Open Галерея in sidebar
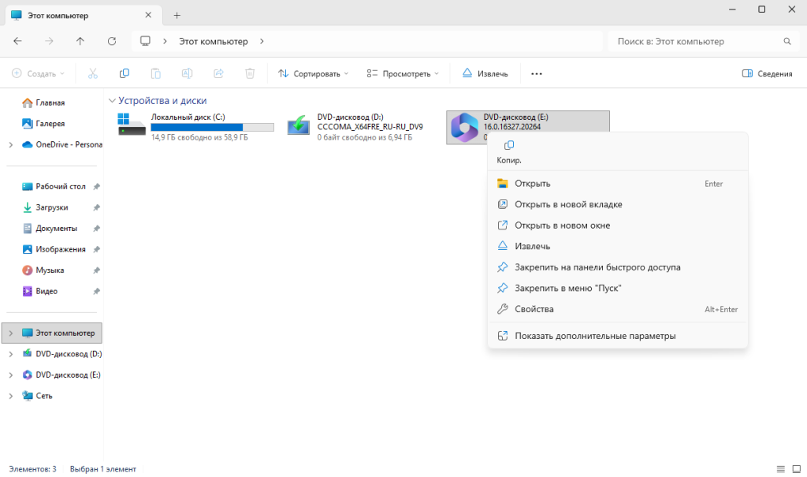The height and width of the screenshot is (477, 807). coord(51,124)
